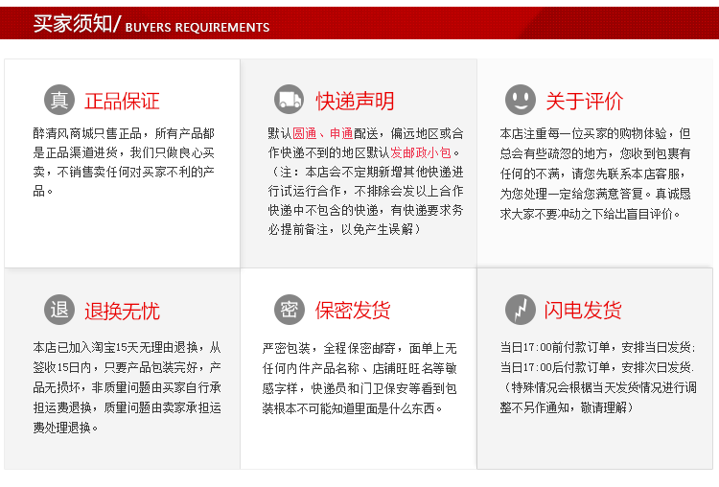The height and width of the screenshot is (487, 719).
Task: Click the 退 returns circle icon
Action: 59,310
